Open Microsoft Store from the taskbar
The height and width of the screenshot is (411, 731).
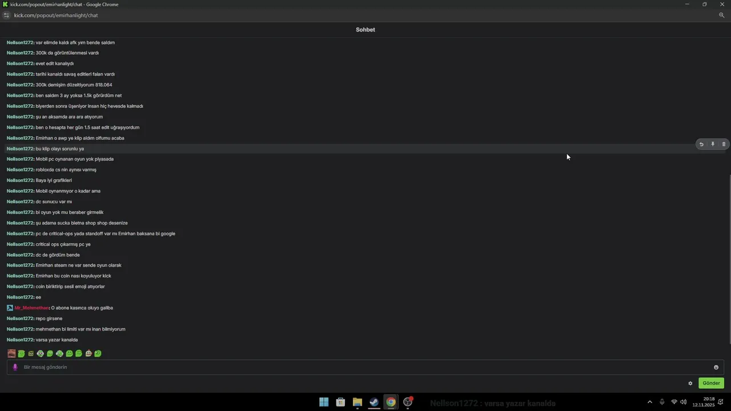point(340,402)
